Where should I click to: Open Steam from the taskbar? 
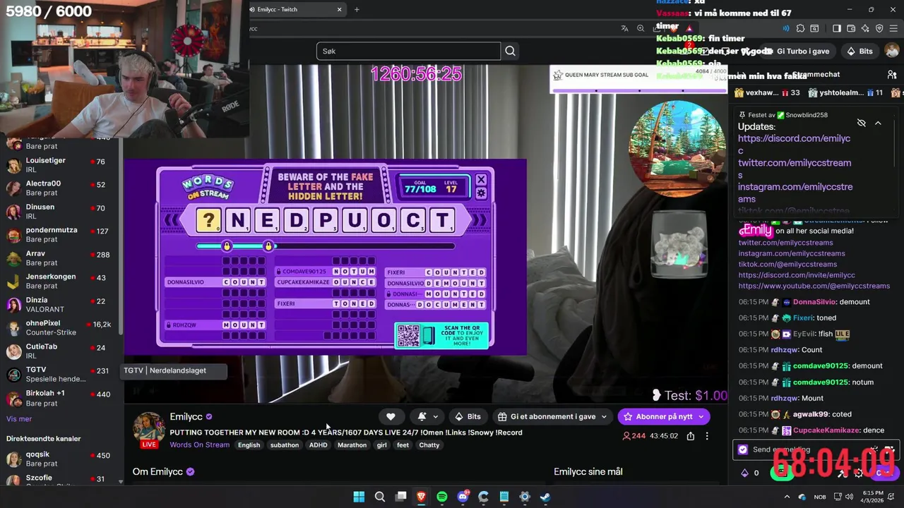pyautogui.click(x=545, y=497)
